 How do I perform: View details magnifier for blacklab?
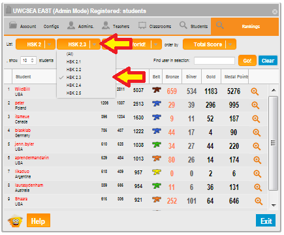click(x=257, y=133)
